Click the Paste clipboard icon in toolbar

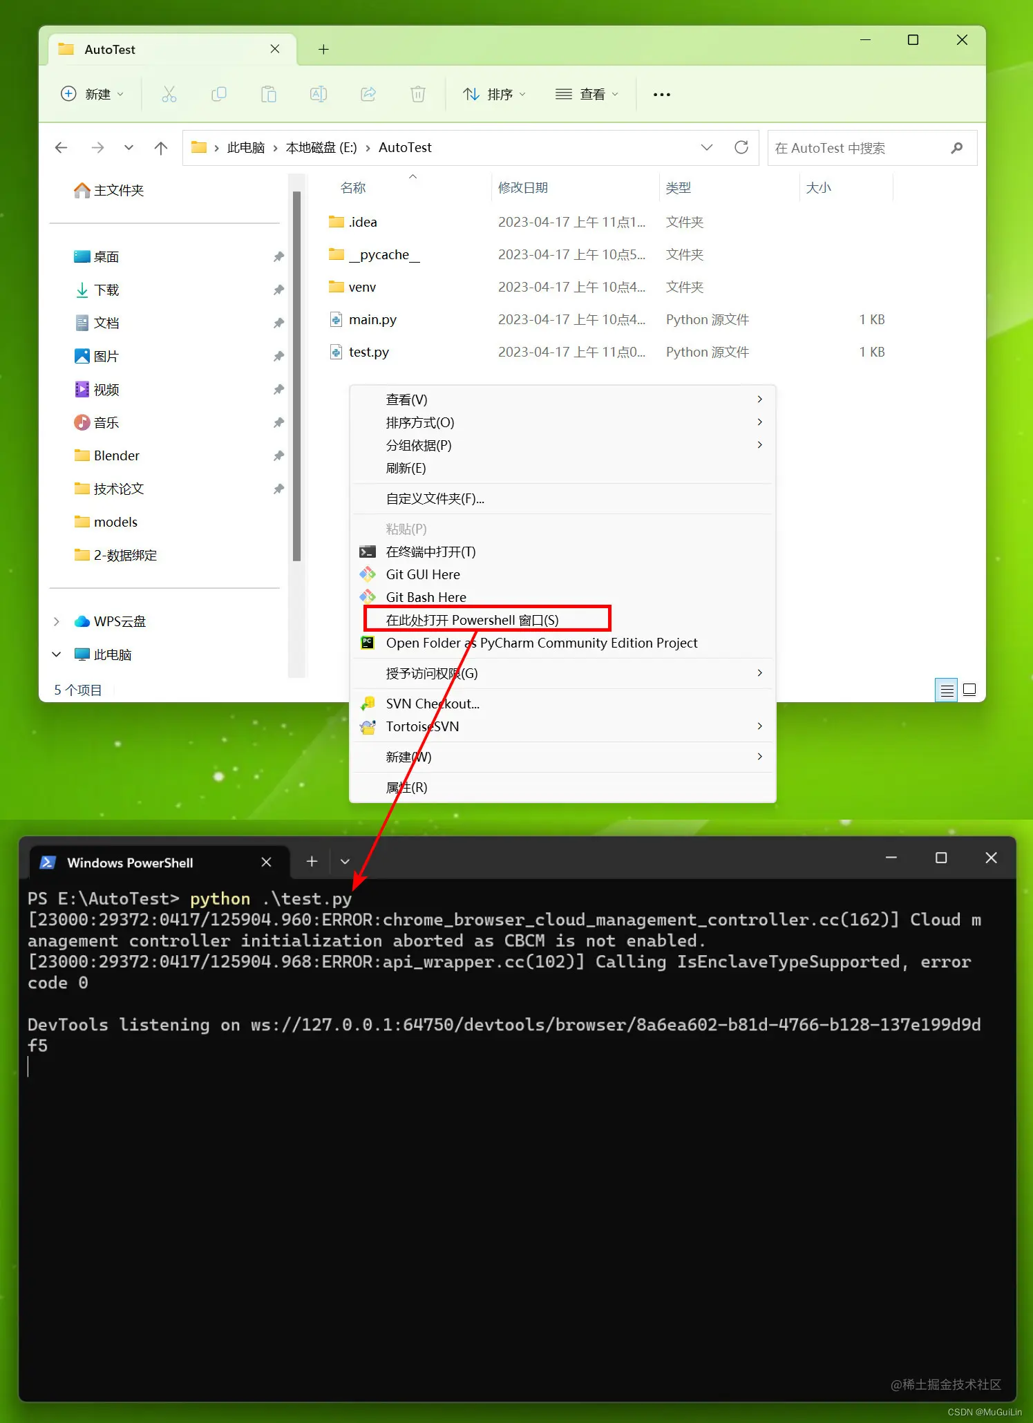[x=269, y=94]
